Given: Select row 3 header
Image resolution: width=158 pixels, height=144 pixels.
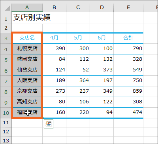Looking at the screenshot, I should (x=6, y=38).
